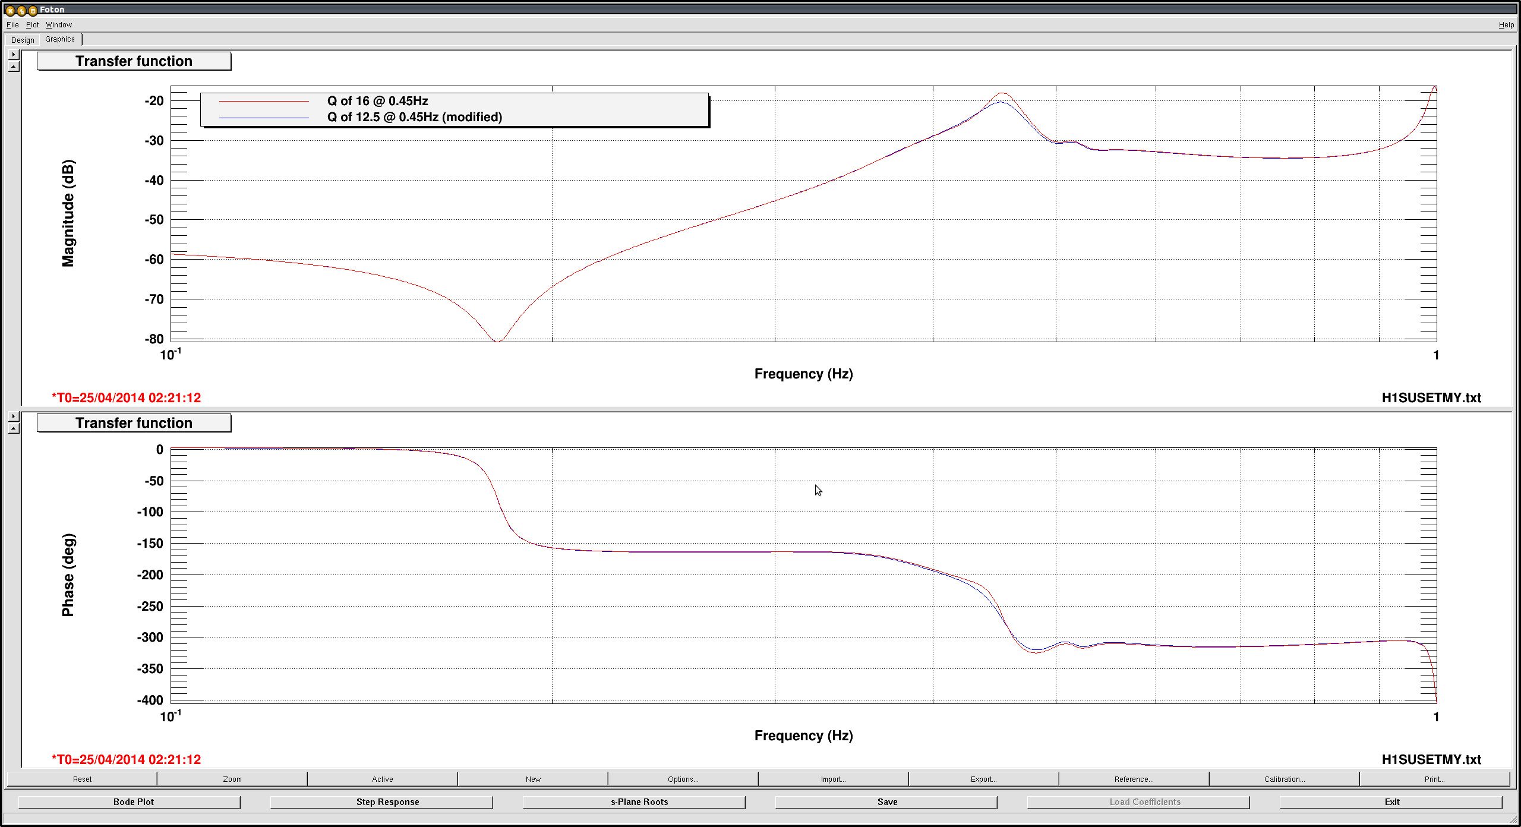This screenshot has height=827, width=1521.
Task: Click the s-Plane Roots button
Action: tap(634, 802)
